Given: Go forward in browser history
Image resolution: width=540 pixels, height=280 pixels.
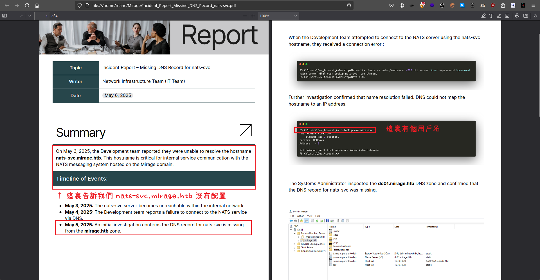Looking at the screenshot, I should coord(17,5).
